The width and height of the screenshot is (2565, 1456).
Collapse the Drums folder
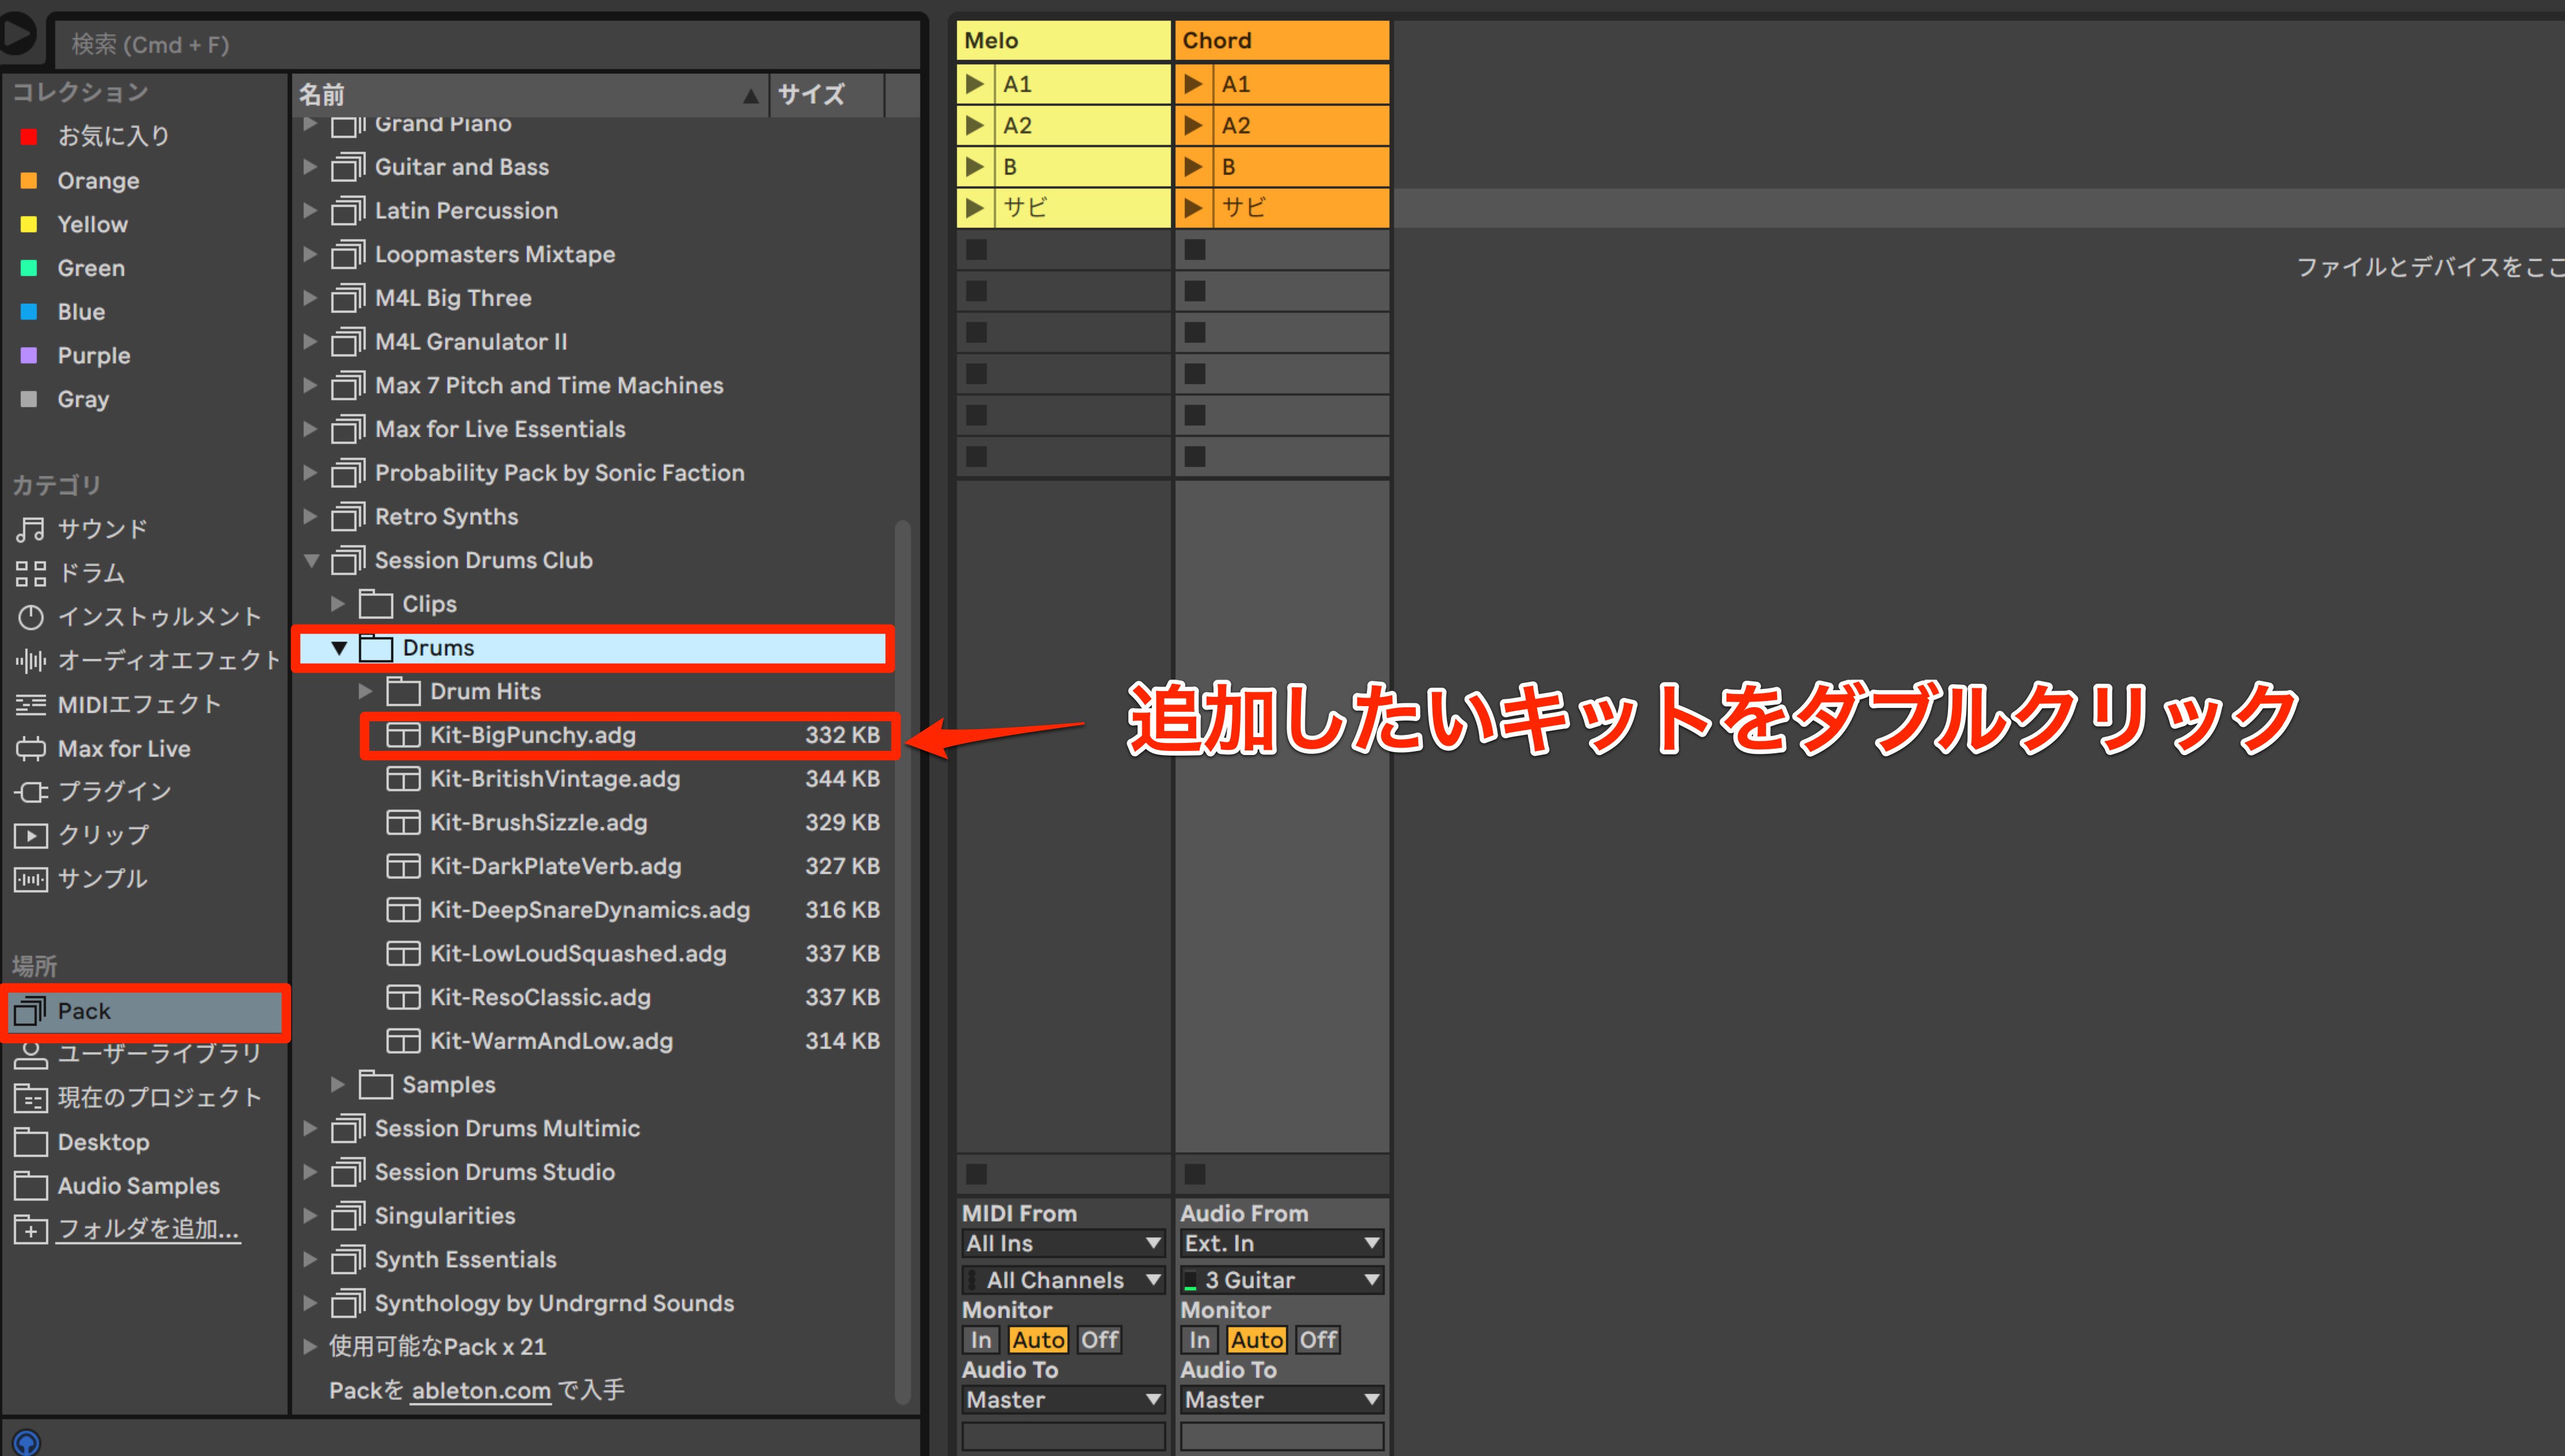point(339,648)
